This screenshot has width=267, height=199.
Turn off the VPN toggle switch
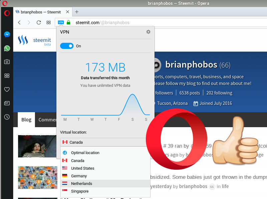(67, 46)
